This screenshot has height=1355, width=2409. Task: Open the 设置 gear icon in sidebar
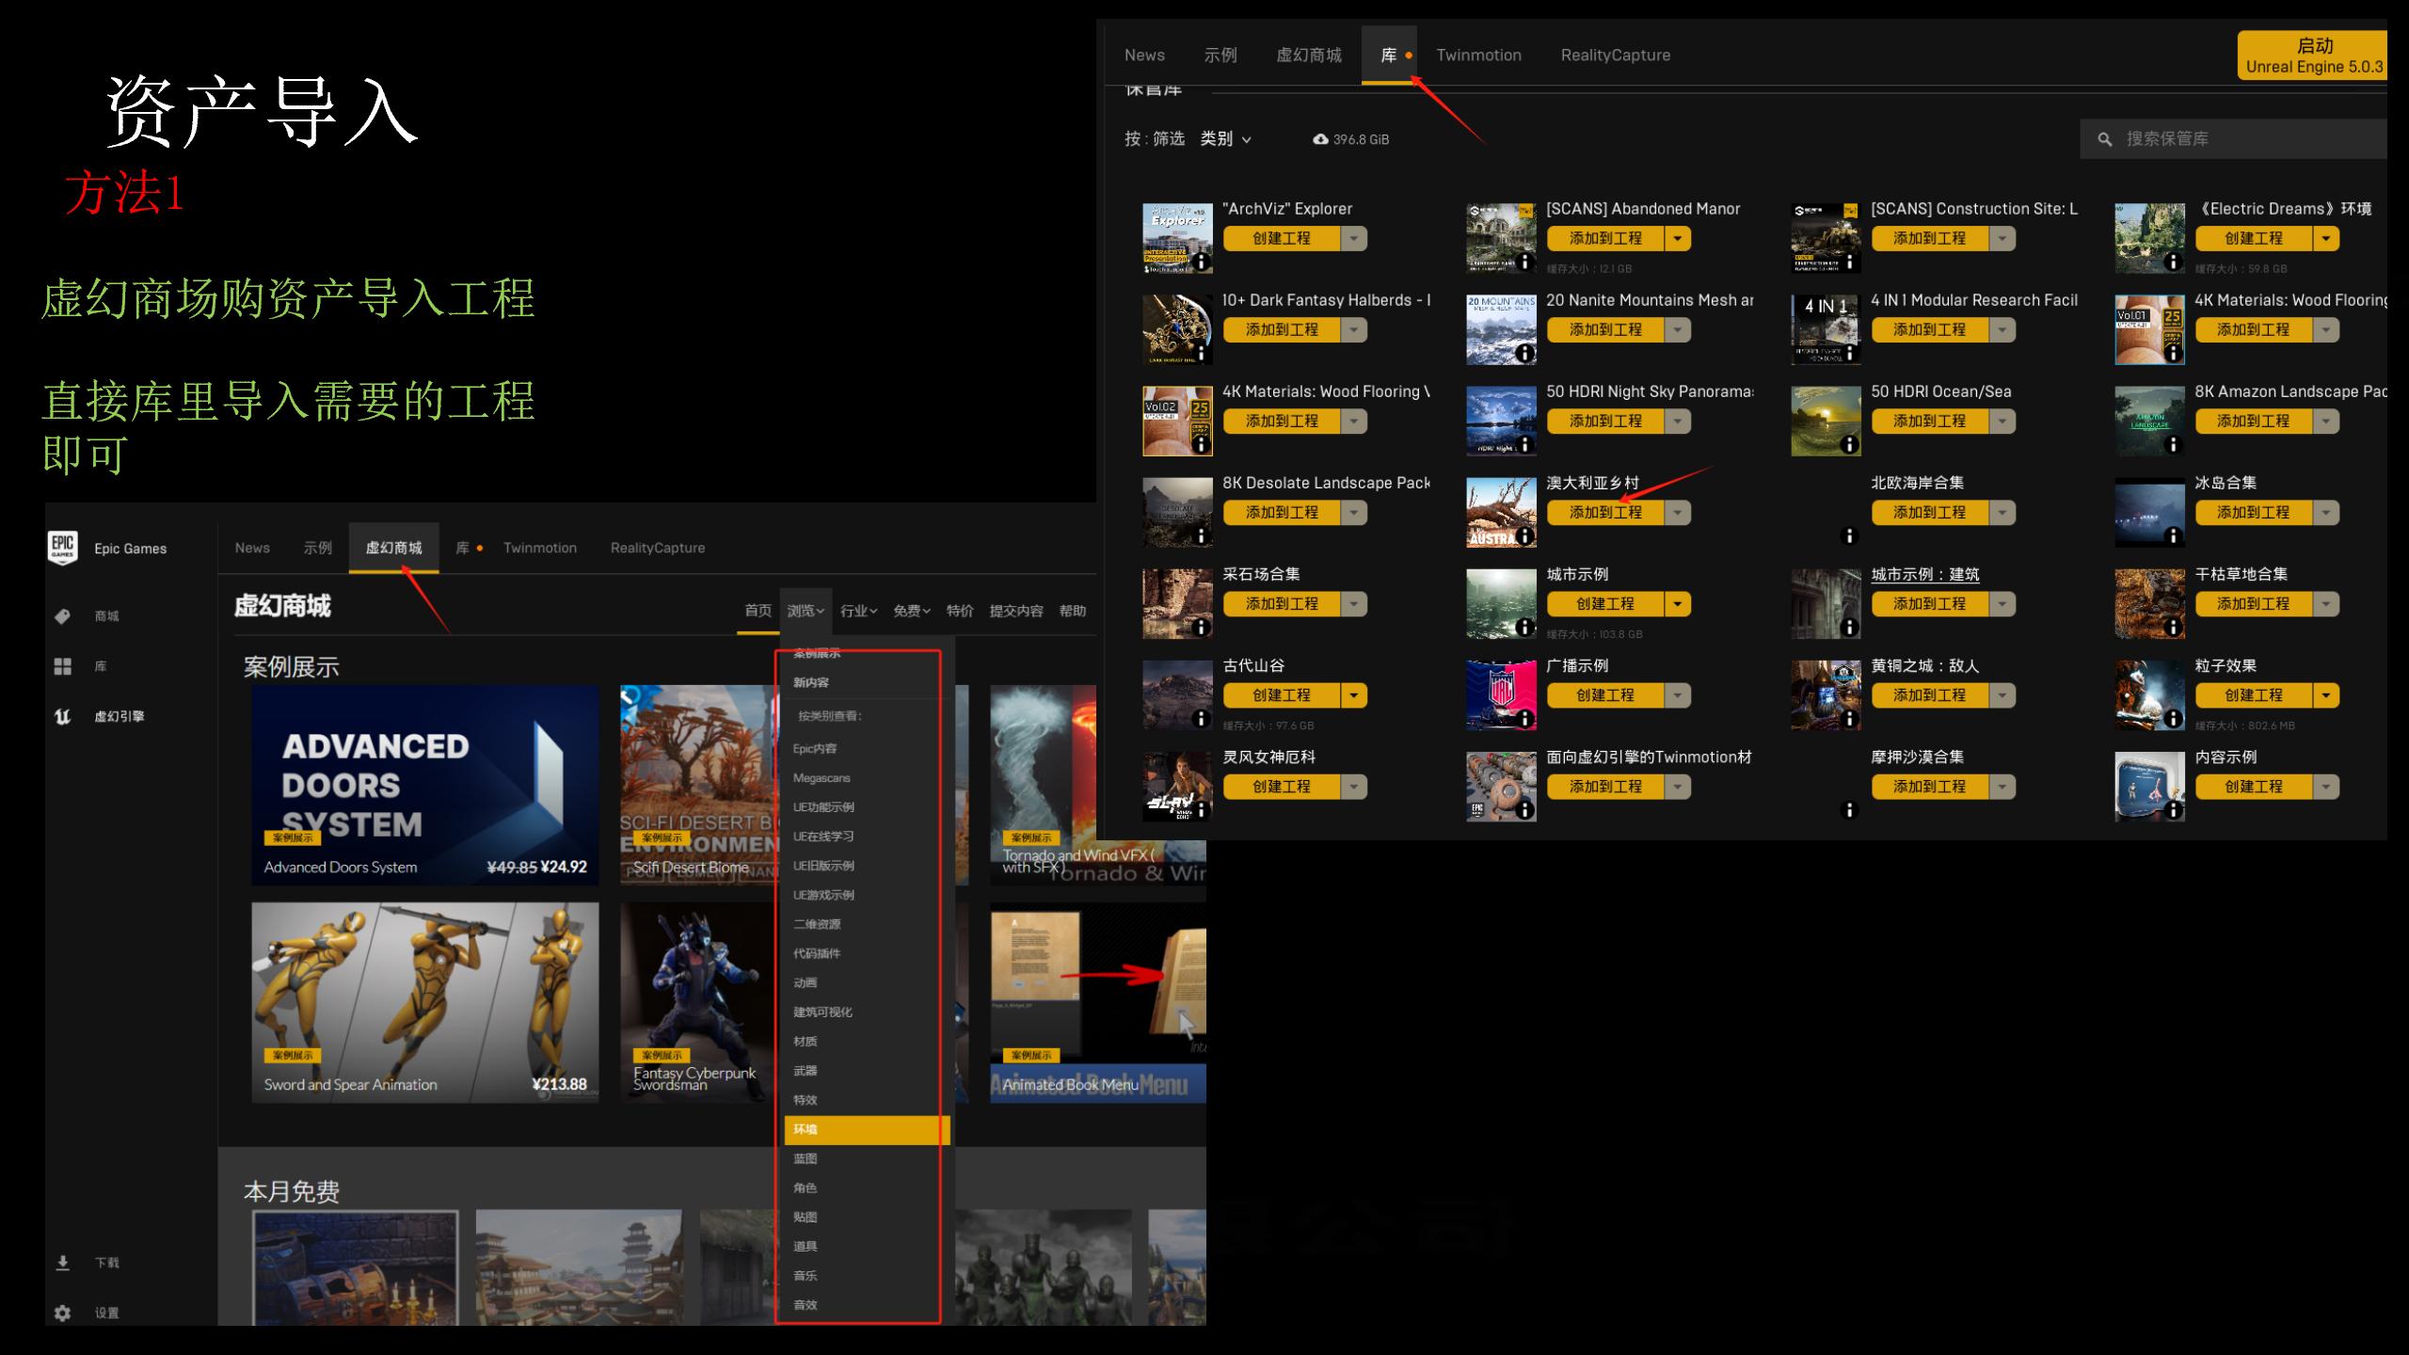coord(63,1313)
